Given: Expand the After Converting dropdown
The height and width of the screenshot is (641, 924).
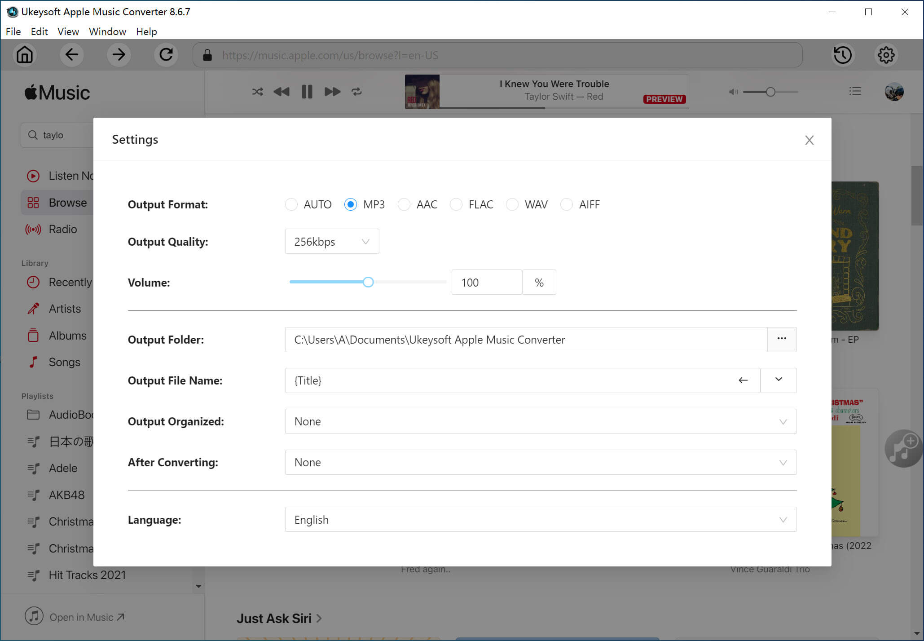Looking at the screenshot, I should [x=782, y=462].
